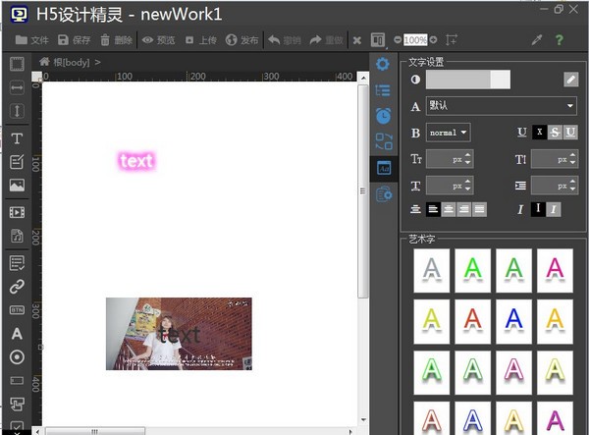Select the Link tool in left toolbar
Image resolution: width=589 pixels, height=435 pixels.
tap(17, 287)
